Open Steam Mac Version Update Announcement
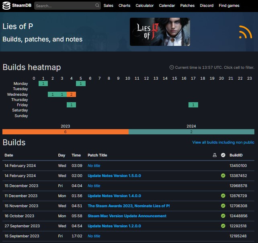This screenshot has width=258, height=243. point(127,216)
